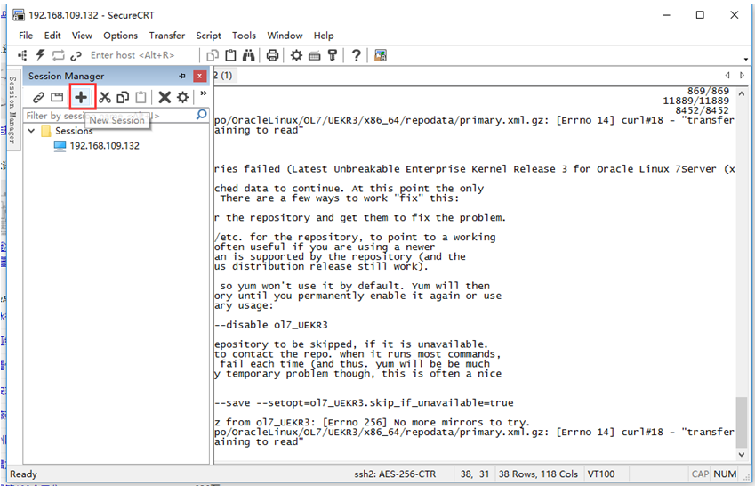Screen dimensions: 755x486
Task: Open the Session Manager toolbar icon in main toolbar
Action: click(22, 55)
